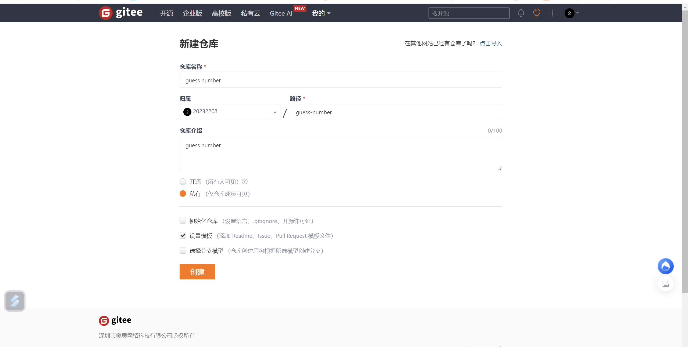Uncheck the 设置模板 checkbox
Image resolution: width=688 pixels, height=347 pixels.
pos(183,236)
